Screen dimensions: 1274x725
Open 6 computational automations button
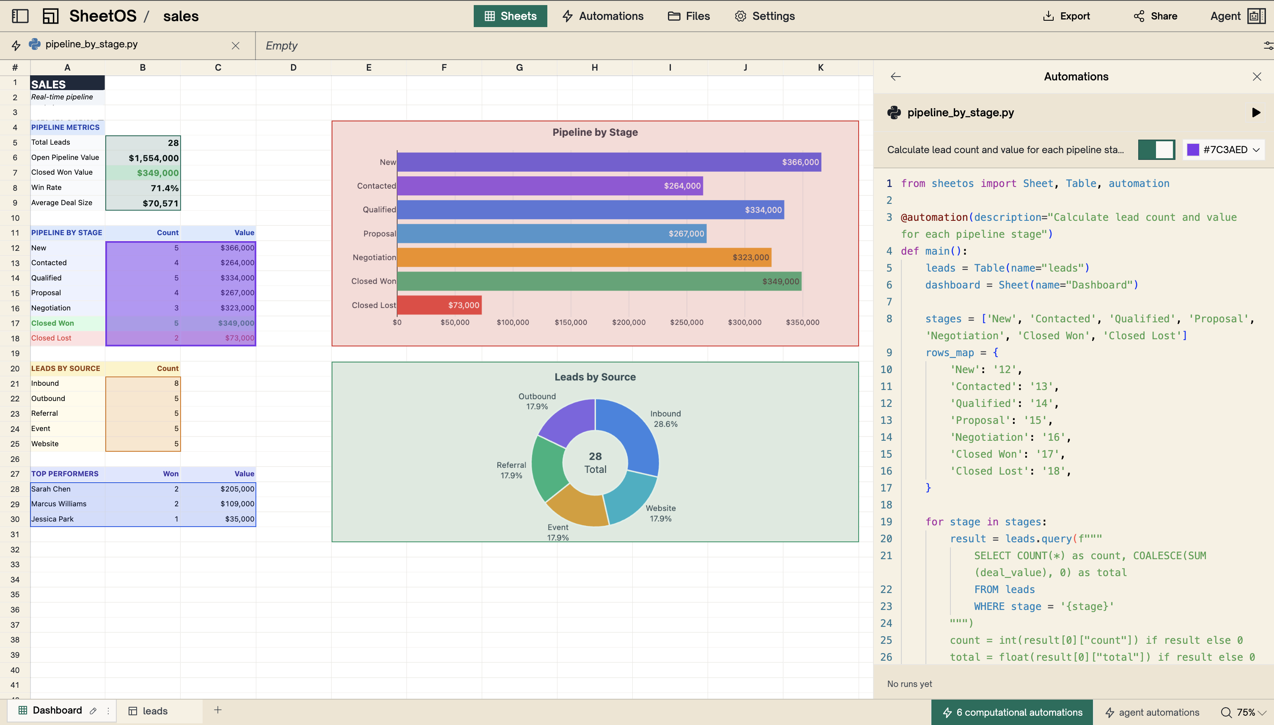tap(1012, 713)
